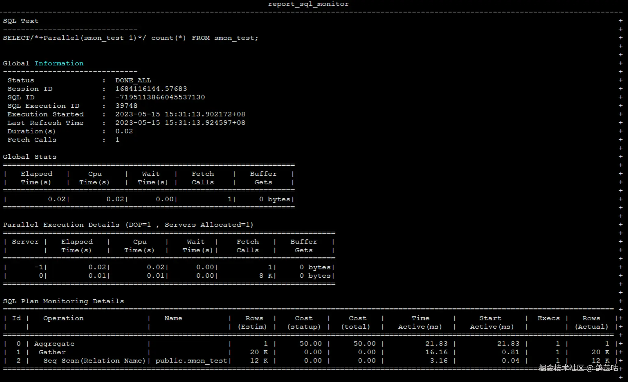628x382 pixels.
Task: Click the 8 K fetch calls value
Action: [x=265, y=276]
